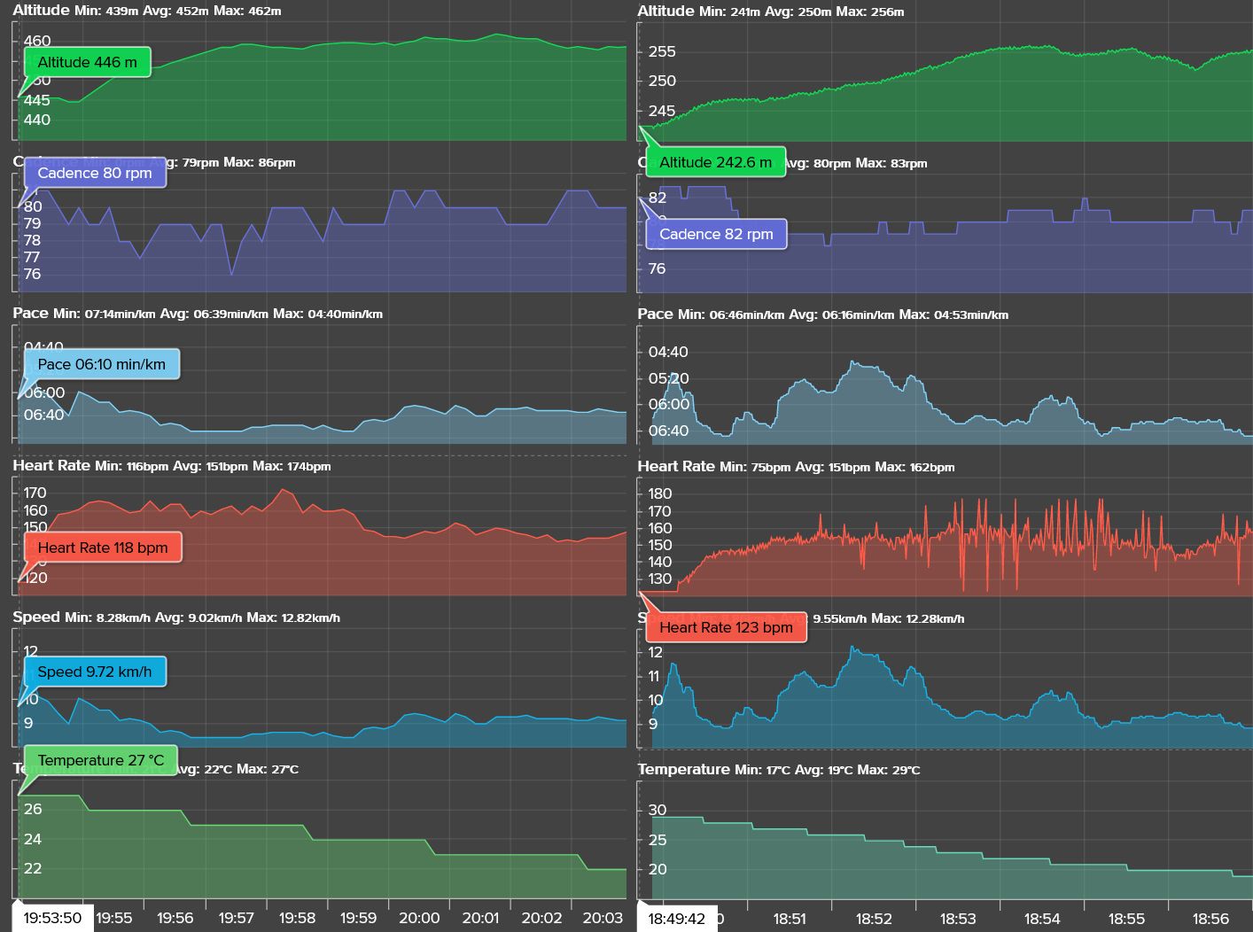This screenshot has height=932, width=1253.
Task: Click the 20:02 time axis tick
Action: (x=541, y=918)
